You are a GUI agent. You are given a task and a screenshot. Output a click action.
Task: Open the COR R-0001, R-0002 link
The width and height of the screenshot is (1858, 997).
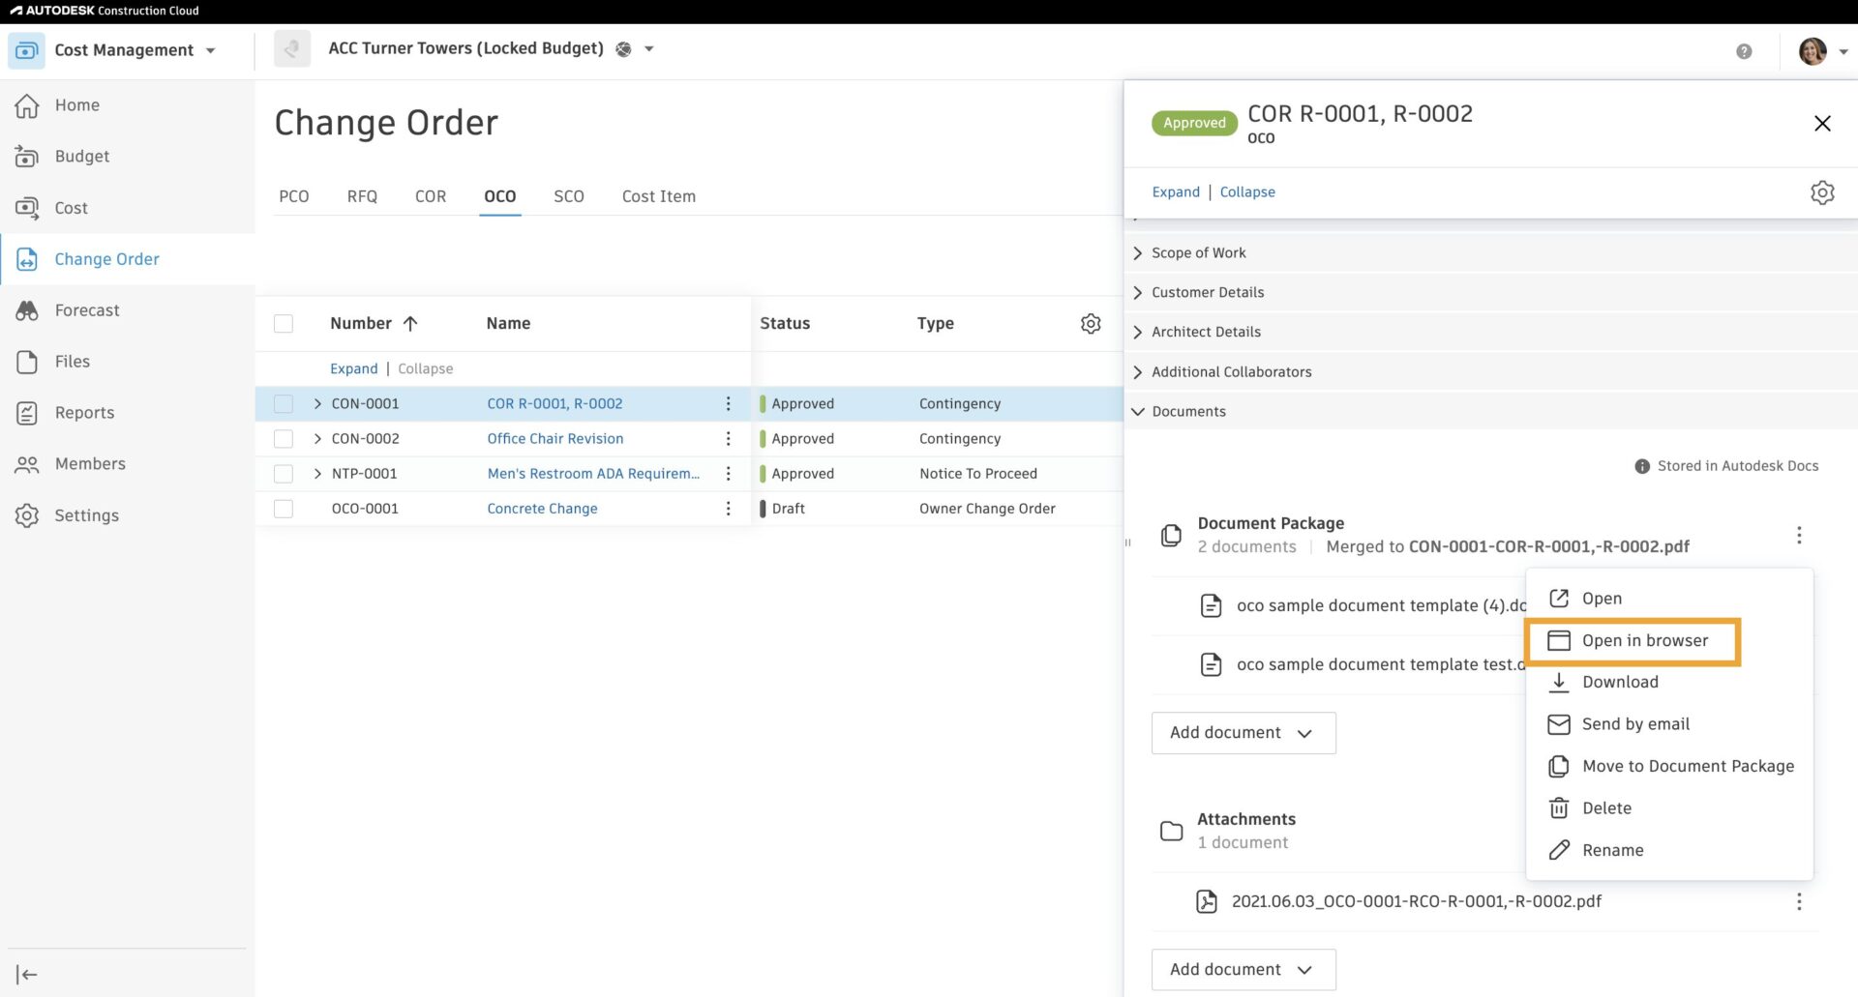tap(554, 404)
